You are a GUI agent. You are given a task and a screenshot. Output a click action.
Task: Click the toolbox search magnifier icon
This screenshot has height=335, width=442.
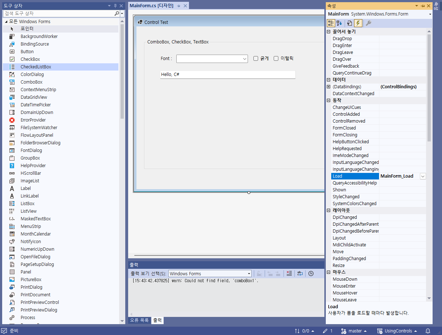117,13
